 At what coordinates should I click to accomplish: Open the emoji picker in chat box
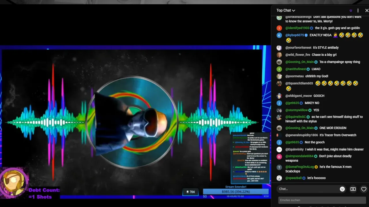coord(342,189)
